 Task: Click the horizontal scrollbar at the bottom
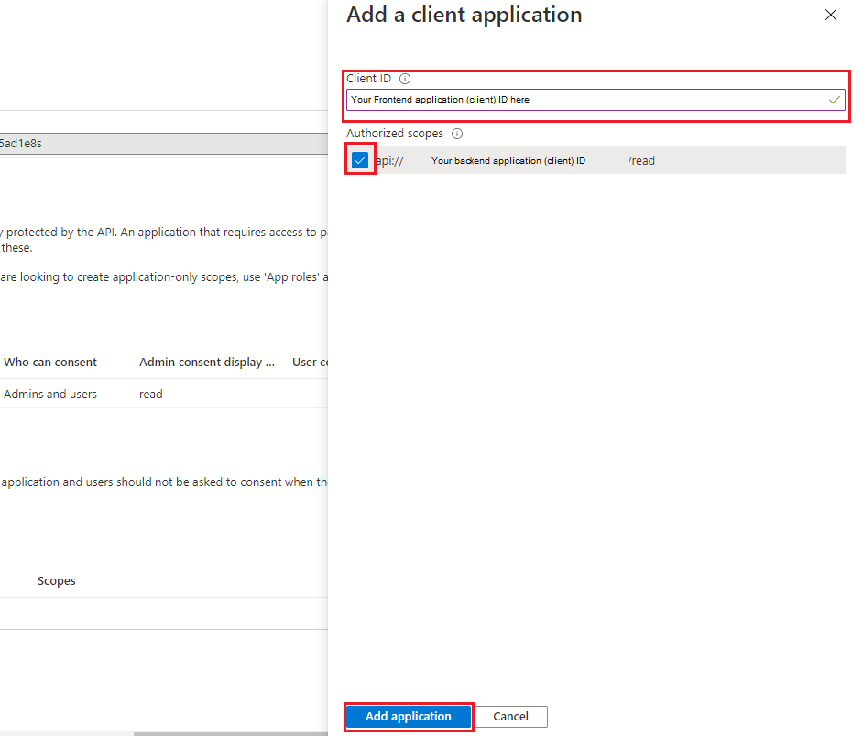point(231,734)
